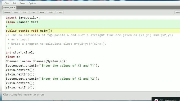Image resolution: width=180 pixels, height=101 pixels.
Task: Click the comment line about co-ordinates of two points
Action: (89, 35)
